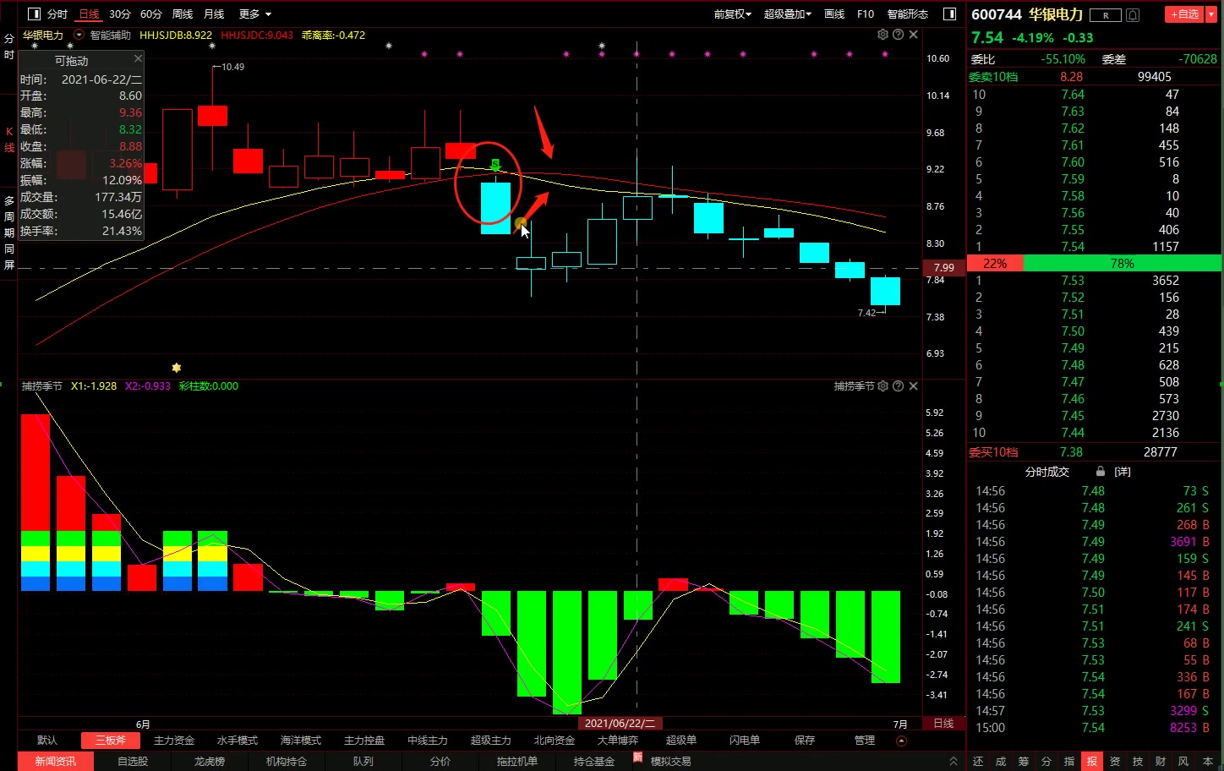
Task: Expand the bottom news panel with double chevron
Action: tap(954, 761)
